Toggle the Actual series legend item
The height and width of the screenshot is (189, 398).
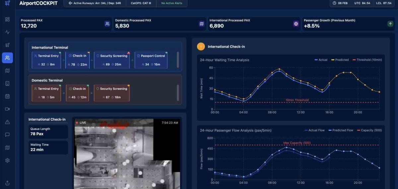pyautogui.click(x=321, y=60)
